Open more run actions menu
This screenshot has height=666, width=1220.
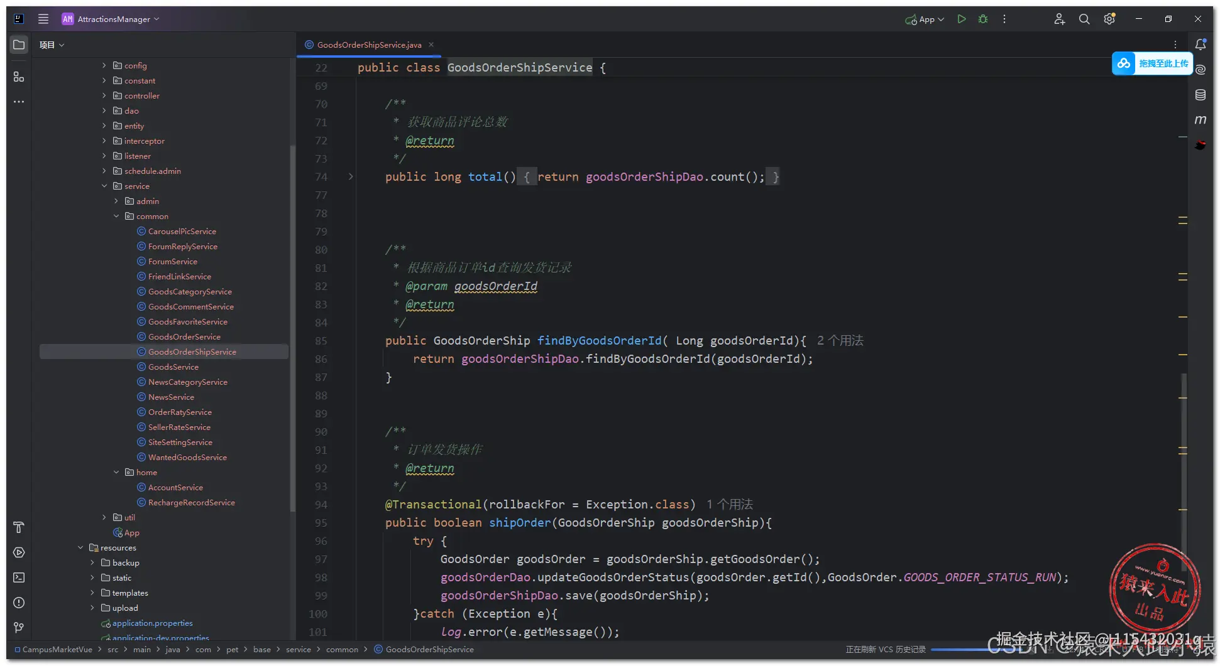click(x=1004, y=19)
